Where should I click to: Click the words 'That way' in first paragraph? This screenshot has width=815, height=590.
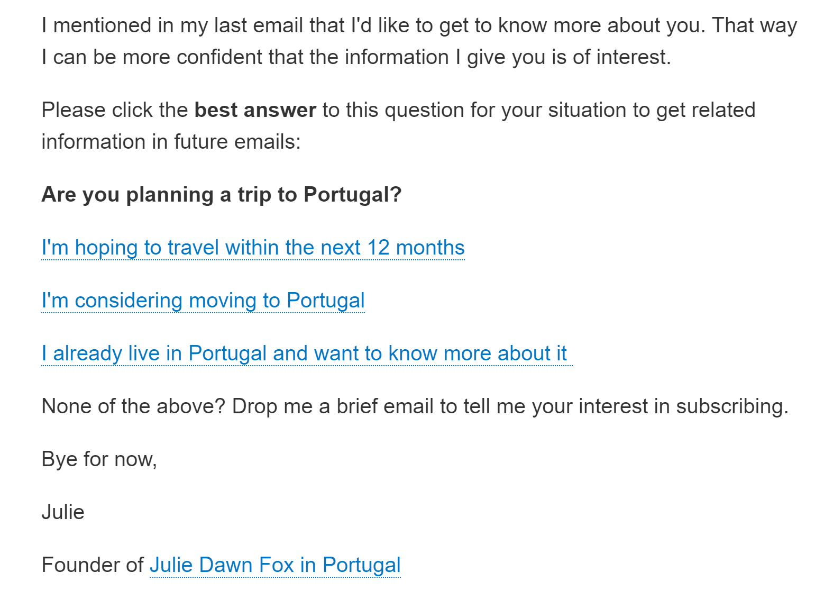point(755,25)
